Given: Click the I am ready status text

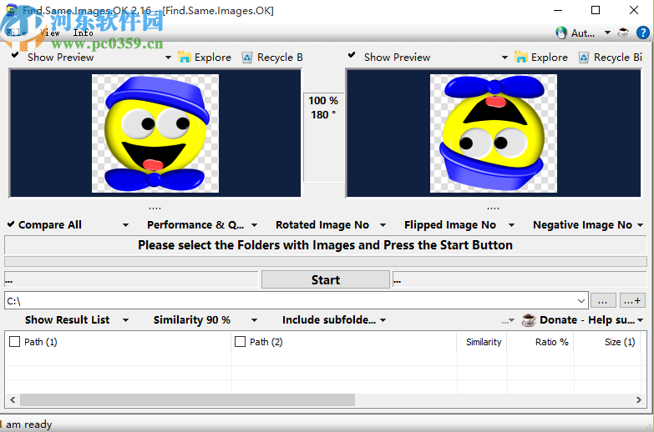Looking at the screenshot, I should [26, 424].
